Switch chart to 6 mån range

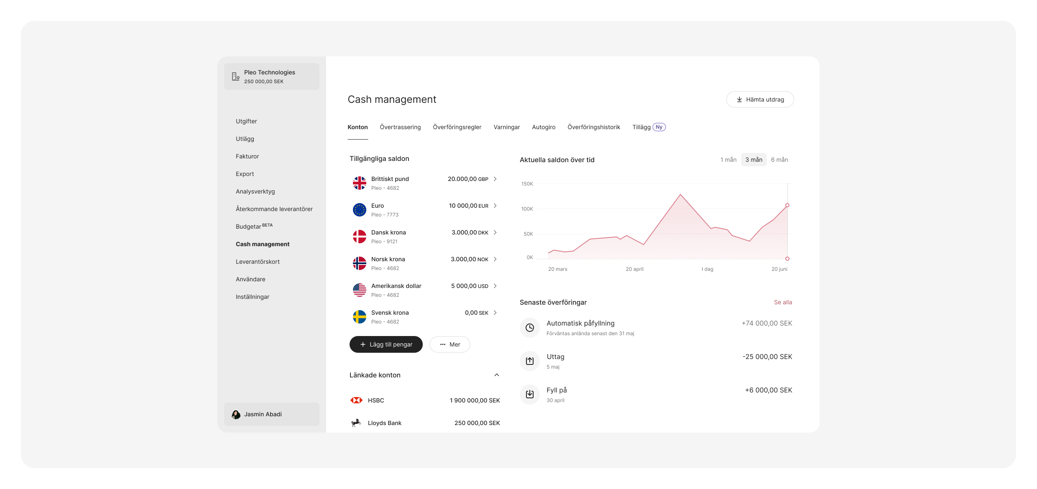779,160
